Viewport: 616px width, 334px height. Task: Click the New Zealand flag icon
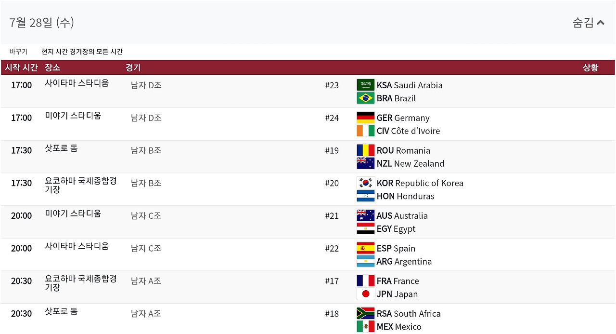coord(365,163)
